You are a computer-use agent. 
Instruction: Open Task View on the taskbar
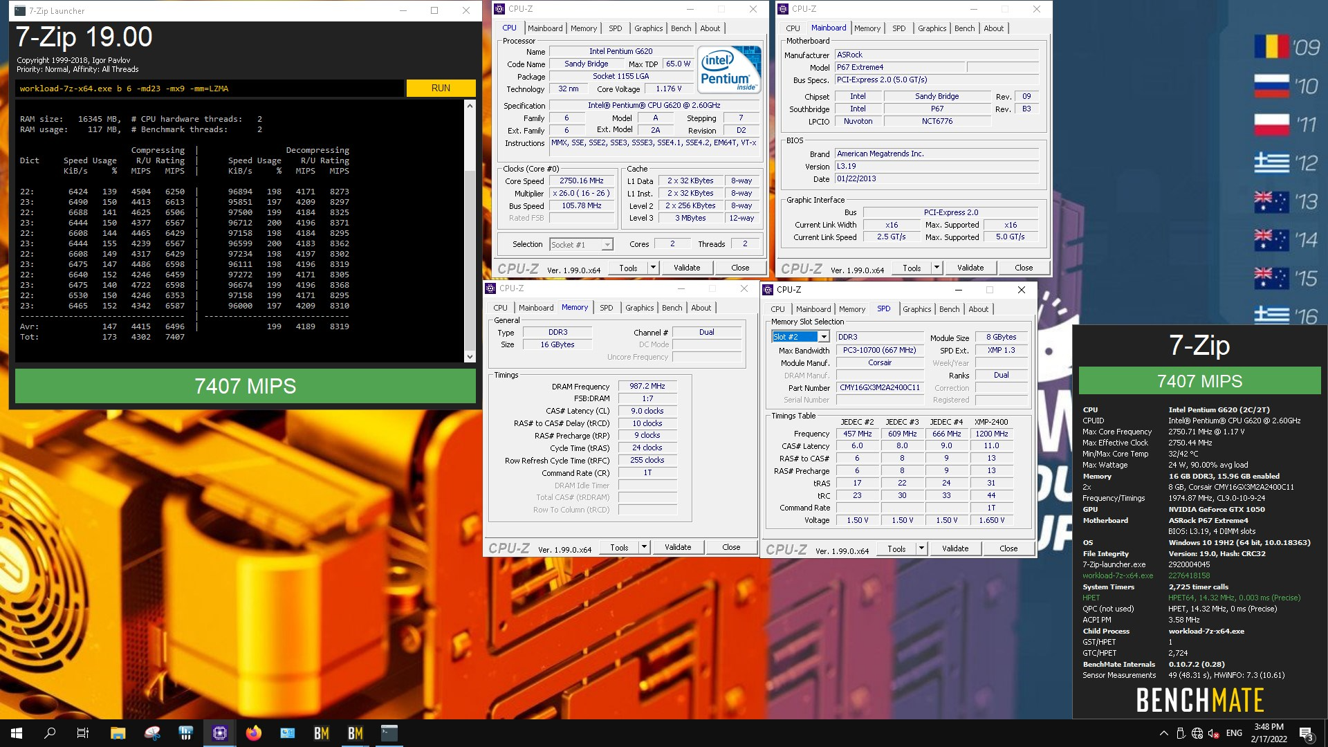pyautogui.click(x=82, y=733)
